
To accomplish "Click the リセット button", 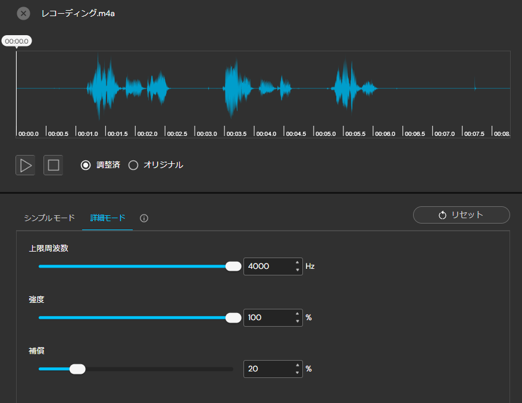I will click(x=461, y=215).
